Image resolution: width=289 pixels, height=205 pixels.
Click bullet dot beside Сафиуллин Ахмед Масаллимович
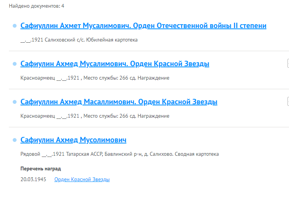[x=15, y=102]
